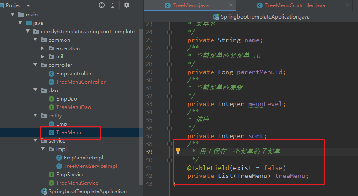Fold the comment block at line 38
Screen dimensions: 358x196
169,144
